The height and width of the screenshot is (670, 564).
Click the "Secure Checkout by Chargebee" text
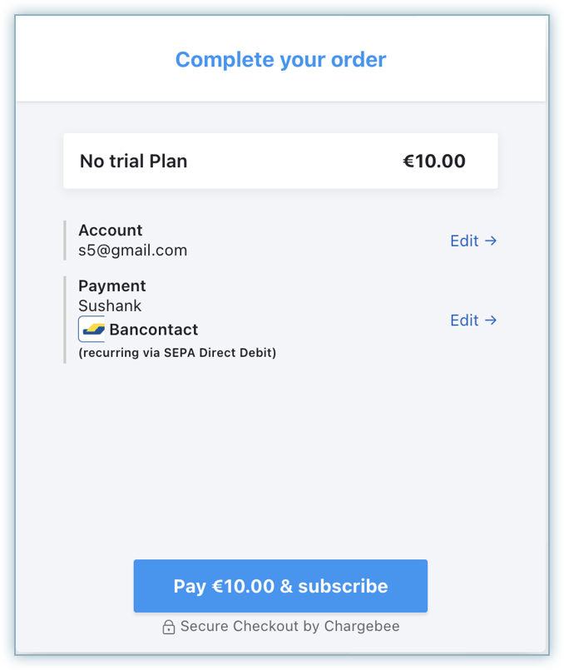point(289,626)
